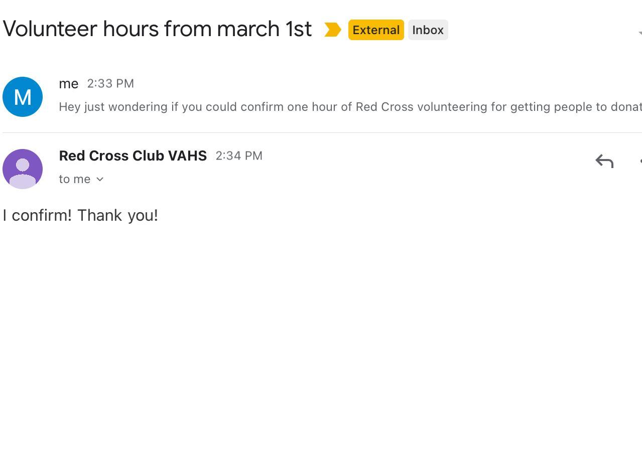642x458 pixels.
Task: Click the "to me" recipient text
Action: (x=74, y=180)
